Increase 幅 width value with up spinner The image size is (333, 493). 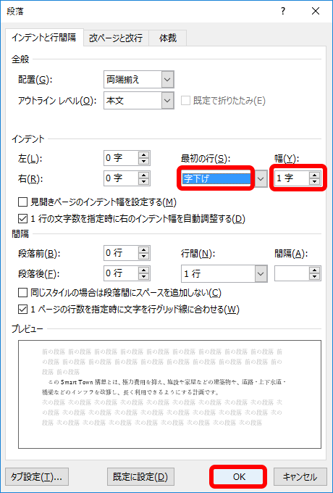click(314, 175)
